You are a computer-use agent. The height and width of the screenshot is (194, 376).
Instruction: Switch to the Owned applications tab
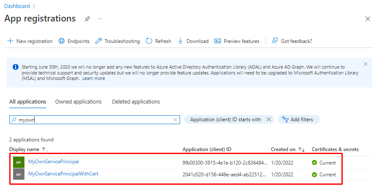78,102
